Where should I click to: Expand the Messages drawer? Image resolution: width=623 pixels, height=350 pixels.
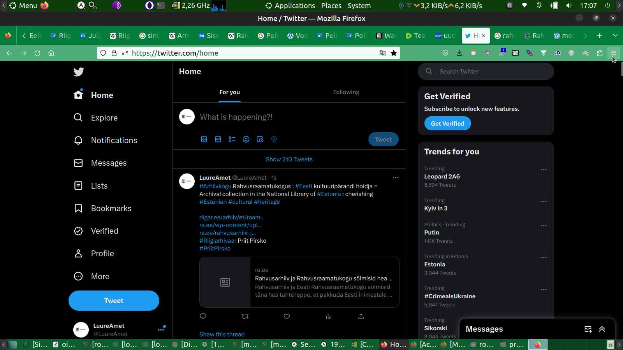click(602, 329)
